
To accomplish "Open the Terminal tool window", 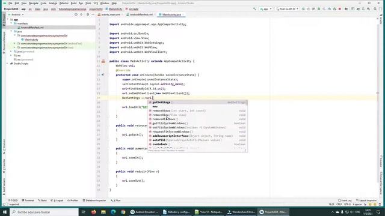I will (x=28, y=200).
